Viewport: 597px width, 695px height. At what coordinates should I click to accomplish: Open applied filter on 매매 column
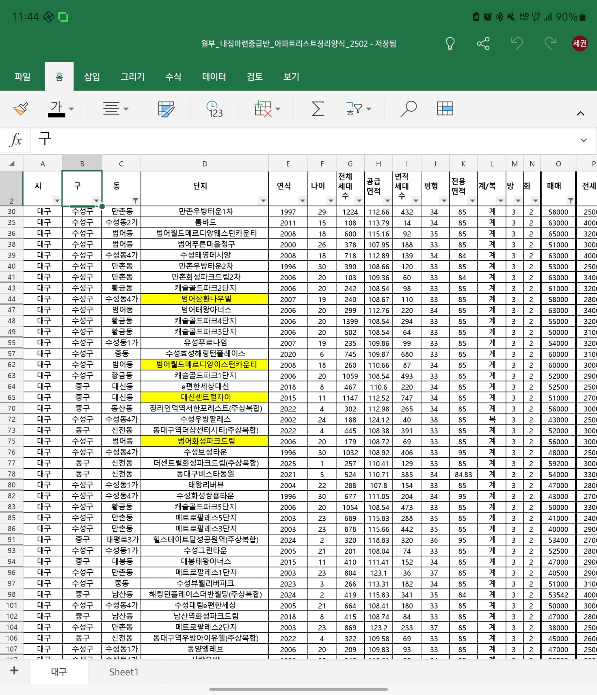(571, 201)
